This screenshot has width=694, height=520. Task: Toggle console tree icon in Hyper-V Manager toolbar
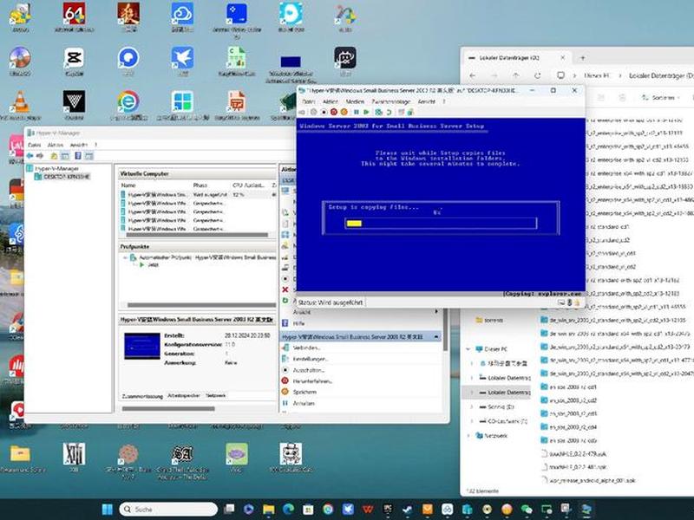click(x=65, y=156)
